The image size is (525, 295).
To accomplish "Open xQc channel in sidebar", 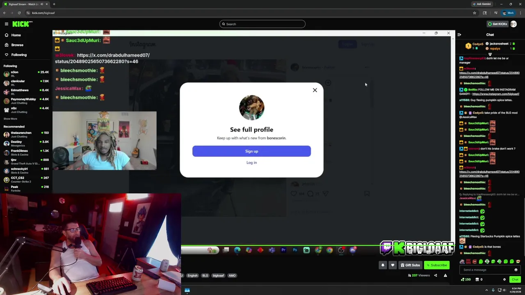I will tap(26, 110).
